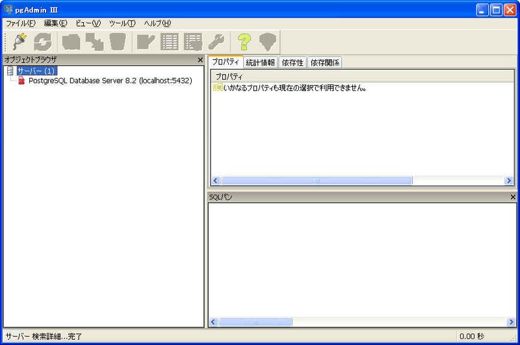The height and width of the screenshot is (345, 520).
Task: Click the greyed trash drop-object toolbar icon
Action: pos(118,42)
